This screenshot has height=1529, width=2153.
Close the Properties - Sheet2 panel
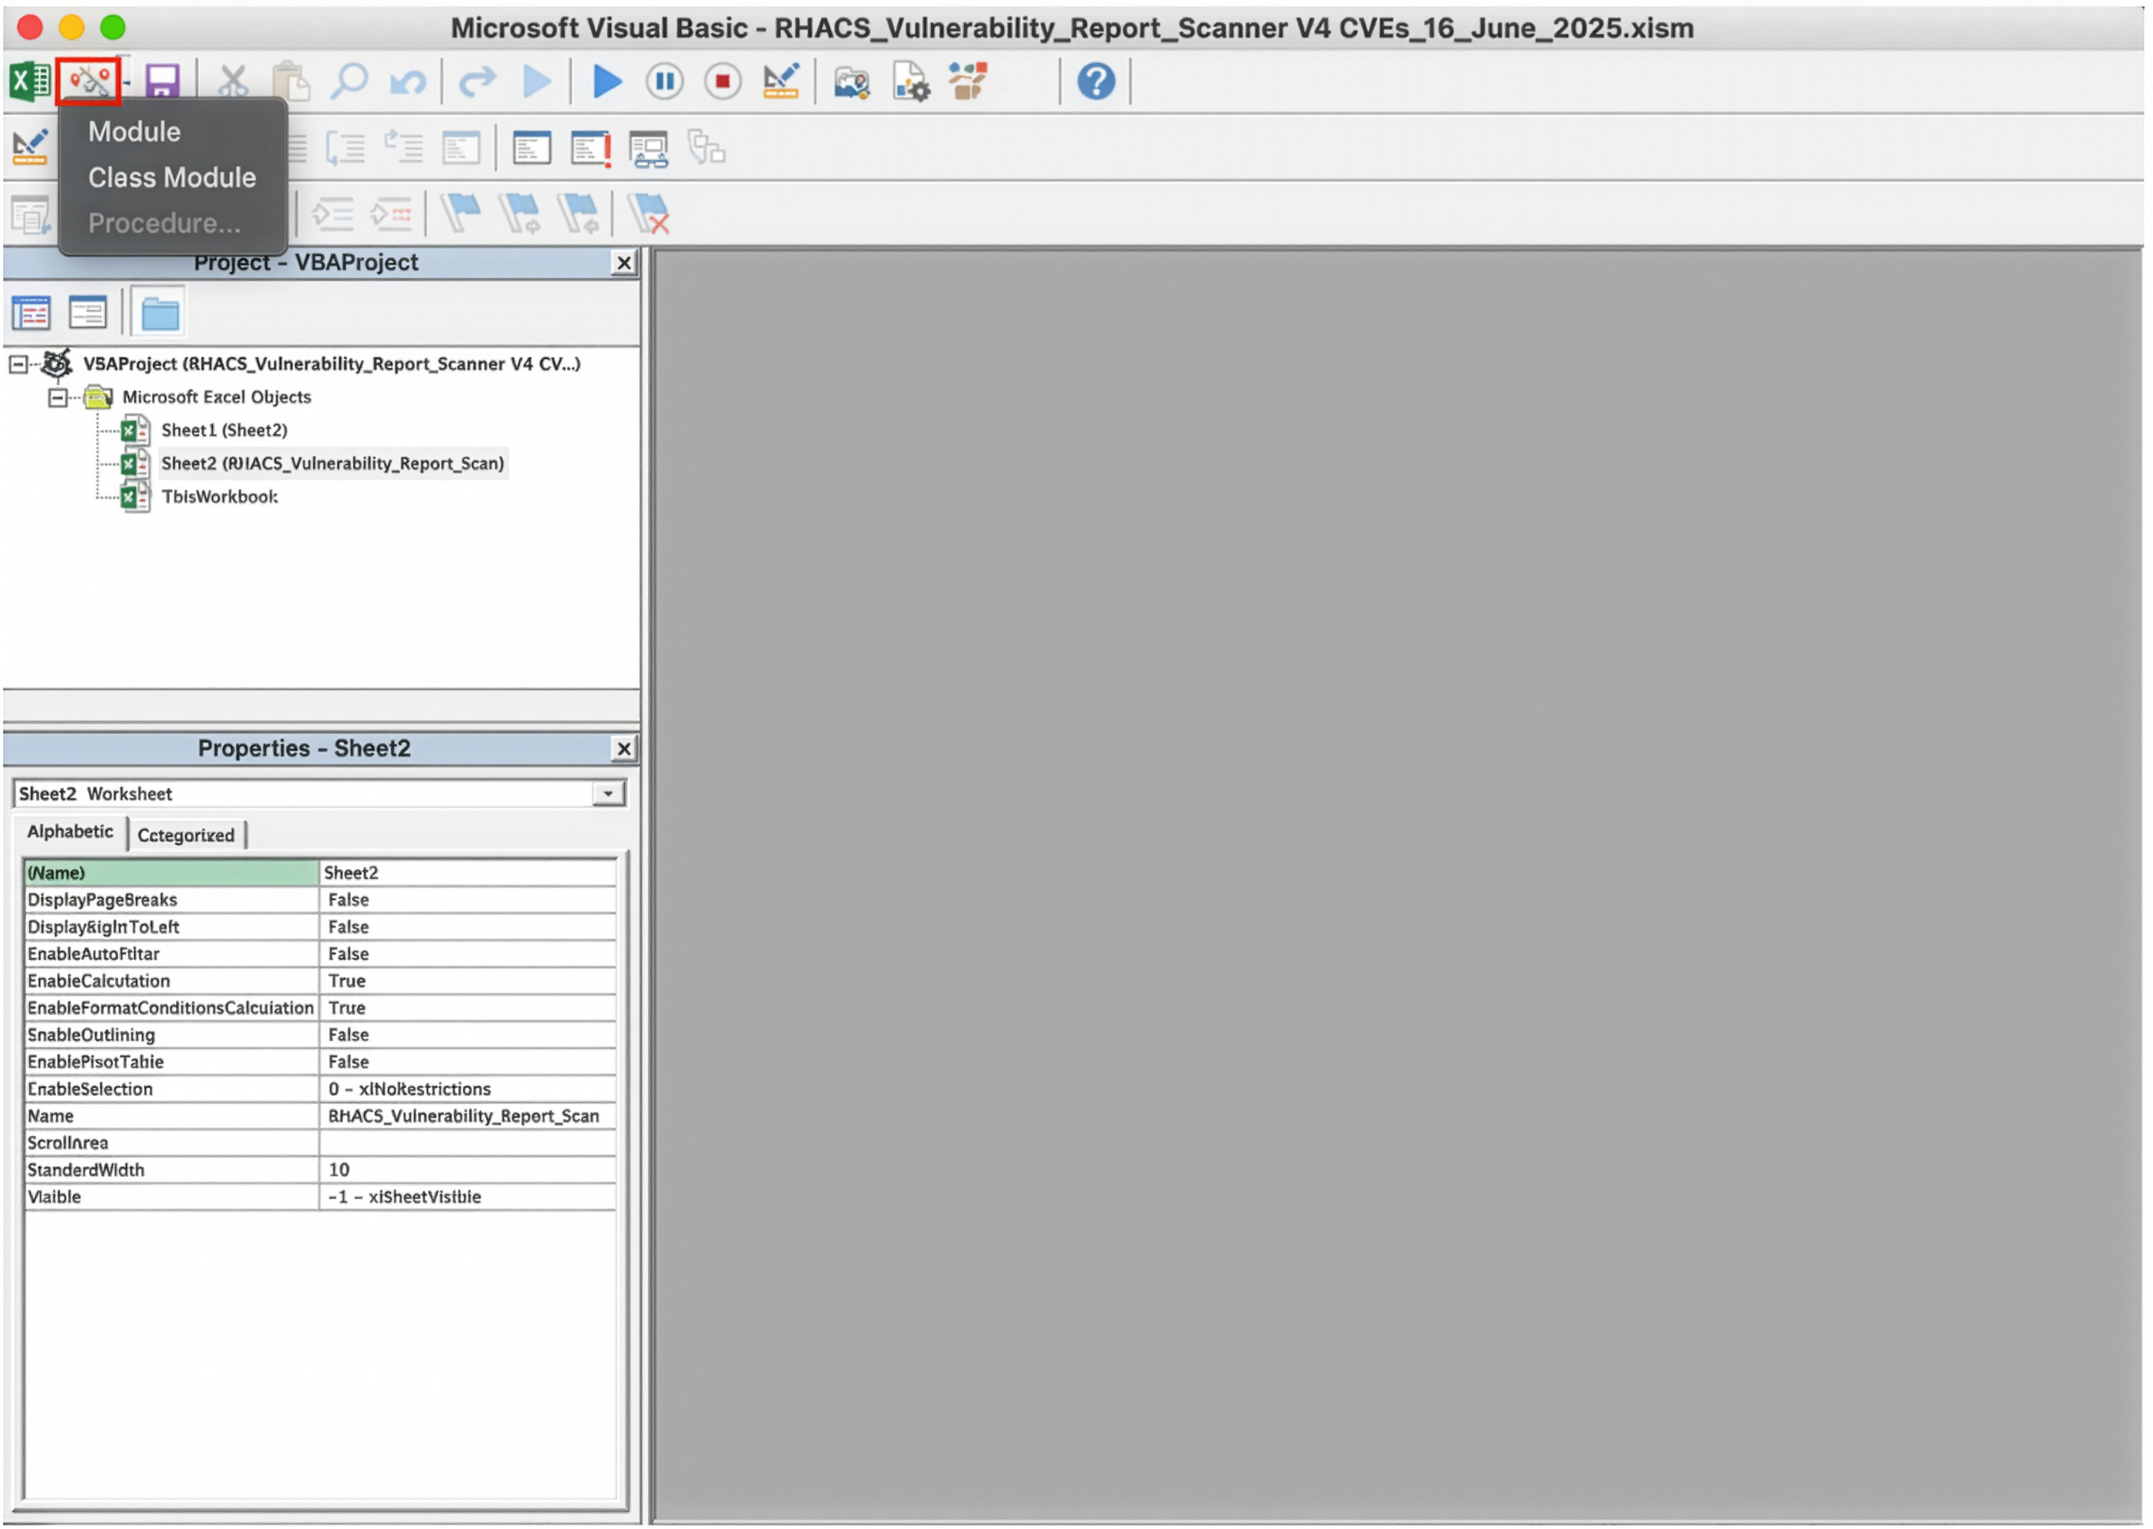click(x=624, y=748)
